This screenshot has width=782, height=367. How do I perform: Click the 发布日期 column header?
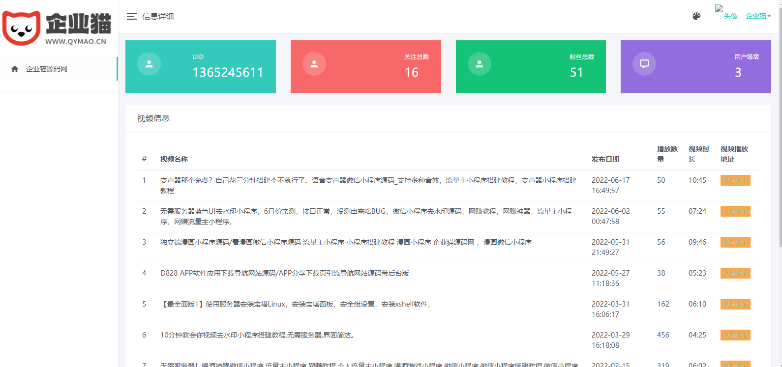(605, 159)
